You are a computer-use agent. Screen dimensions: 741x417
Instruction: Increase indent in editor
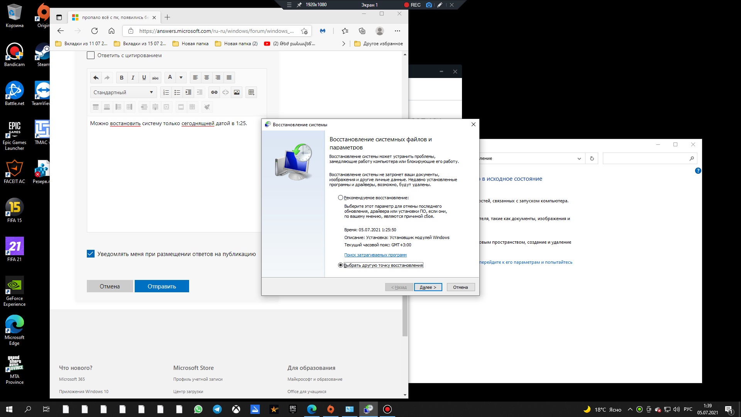tap(188, 92)
